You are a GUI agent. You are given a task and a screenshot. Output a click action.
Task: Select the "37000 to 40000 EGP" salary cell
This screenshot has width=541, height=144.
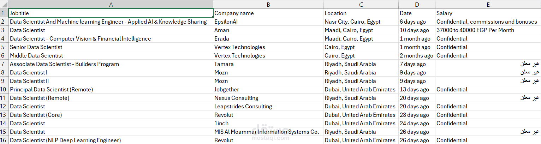point(488,30)
